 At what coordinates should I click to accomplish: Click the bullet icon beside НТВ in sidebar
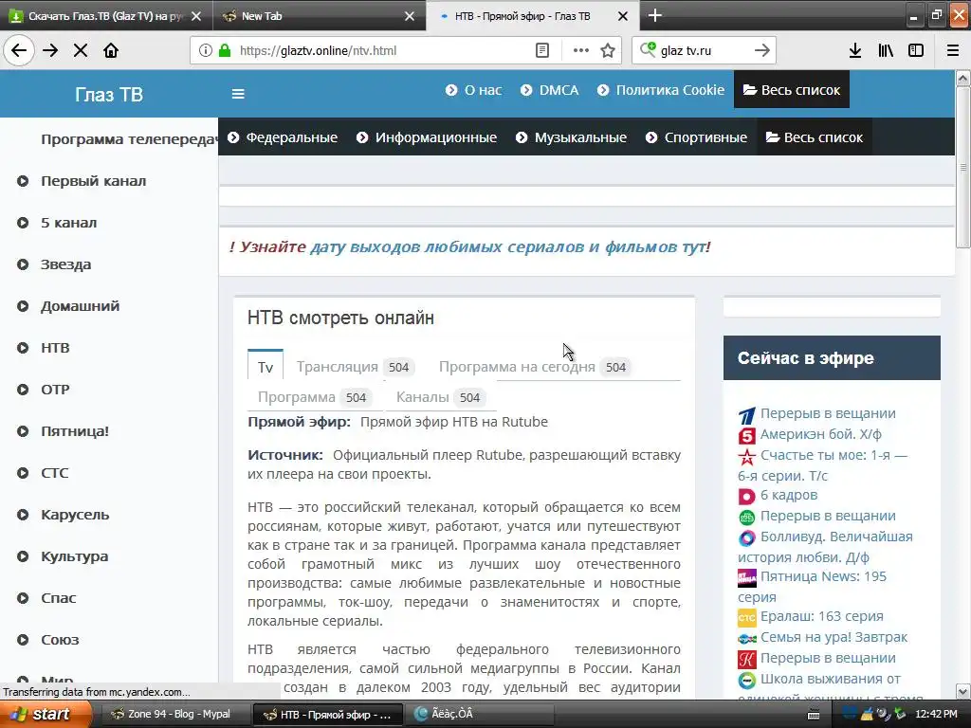pos(23,348)
